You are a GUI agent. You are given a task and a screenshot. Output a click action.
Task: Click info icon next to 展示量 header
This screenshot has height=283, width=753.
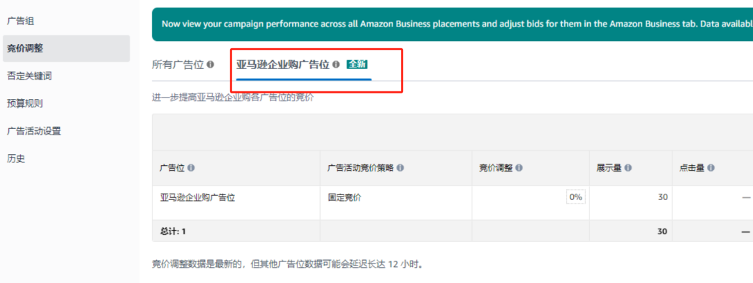[628, 168]
